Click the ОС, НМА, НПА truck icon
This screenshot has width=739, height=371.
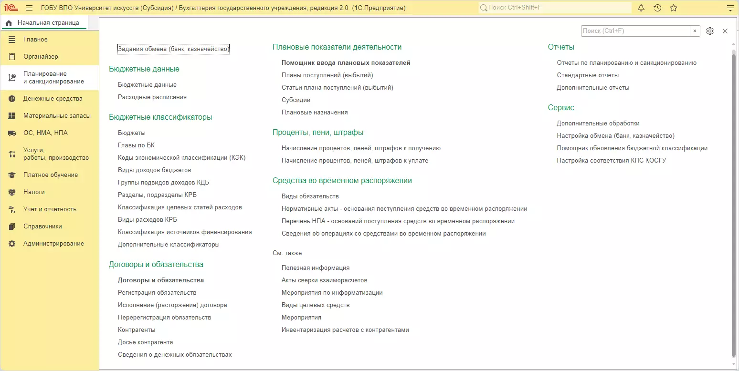coord(12,133)
